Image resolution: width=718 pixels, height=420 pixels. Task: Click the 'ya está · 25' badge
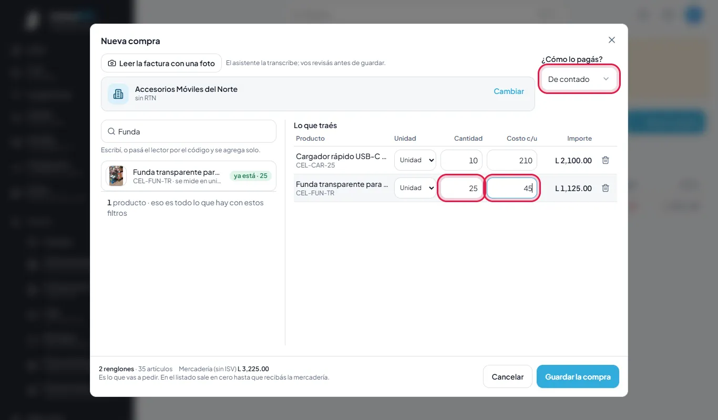pos(251,176)
